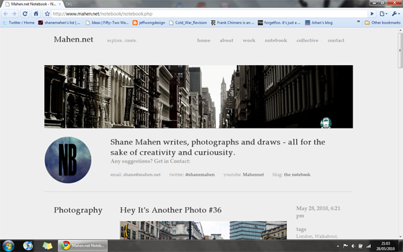Open post Hey It's Another Photo #36
This screenshot has height=252, width=403.
click(171, 210)
